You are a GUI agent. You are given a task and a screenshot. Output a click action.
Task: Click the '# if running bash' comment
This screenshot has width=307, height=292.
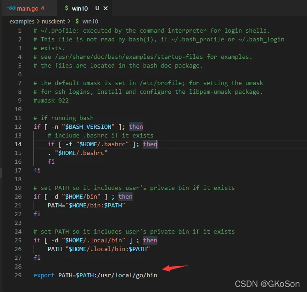click(63, 118)
